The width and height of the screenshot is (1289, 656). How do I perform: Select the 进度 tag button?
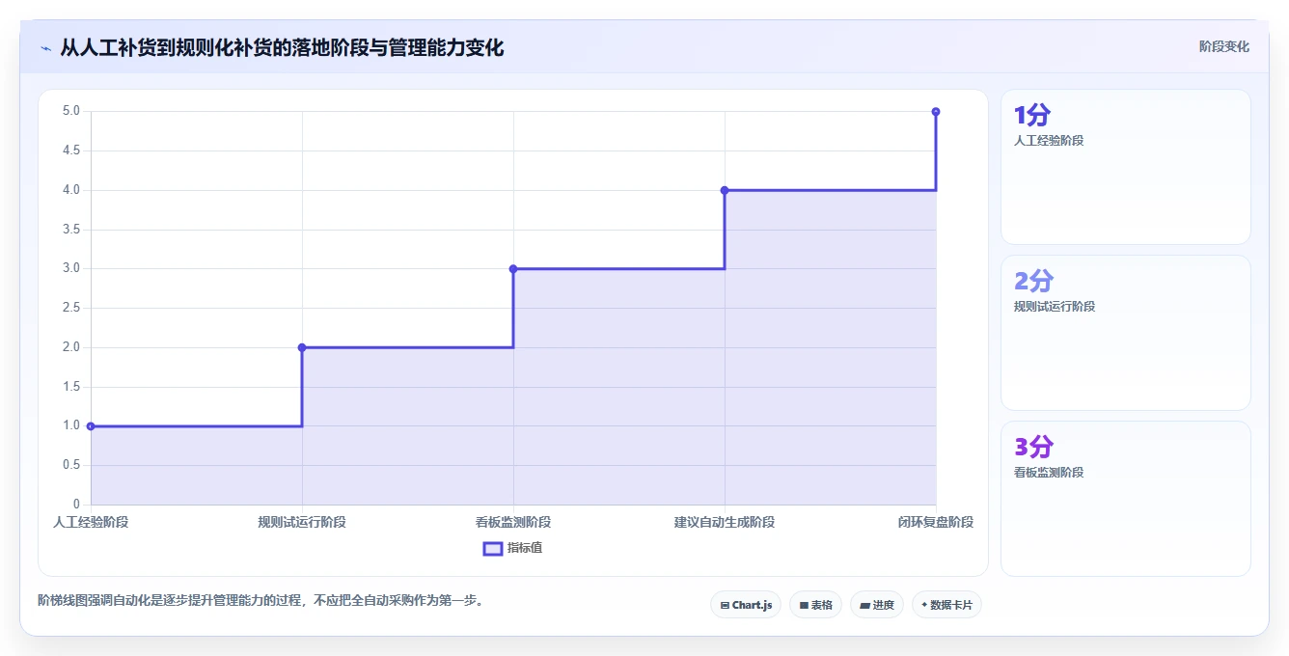click(876, 605)
